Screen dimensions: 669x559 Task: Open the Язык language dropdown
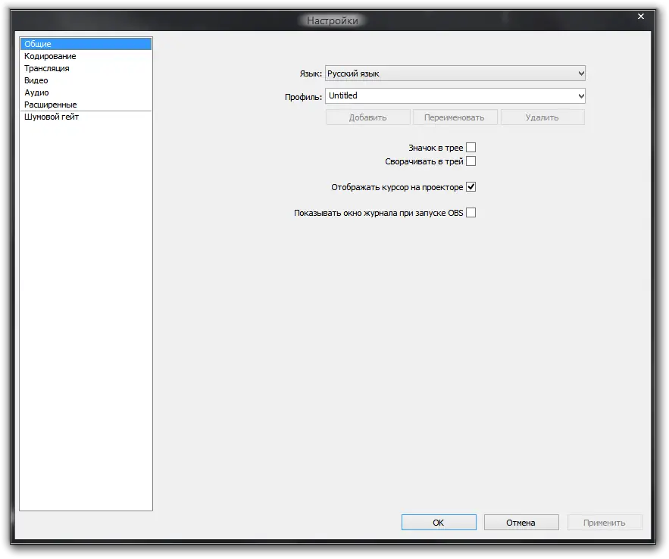point(455,73)
